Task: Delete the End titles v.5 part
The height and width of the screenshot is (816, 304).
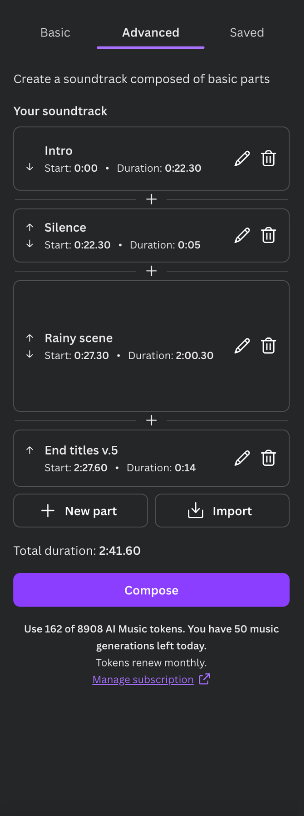Action: click(x=269, y=458)
